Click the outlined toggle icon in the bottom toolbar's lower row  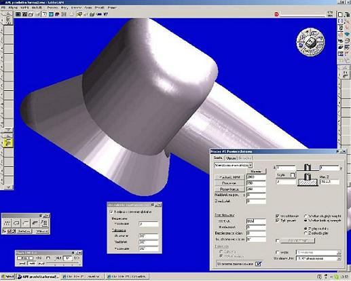(31, 263)
